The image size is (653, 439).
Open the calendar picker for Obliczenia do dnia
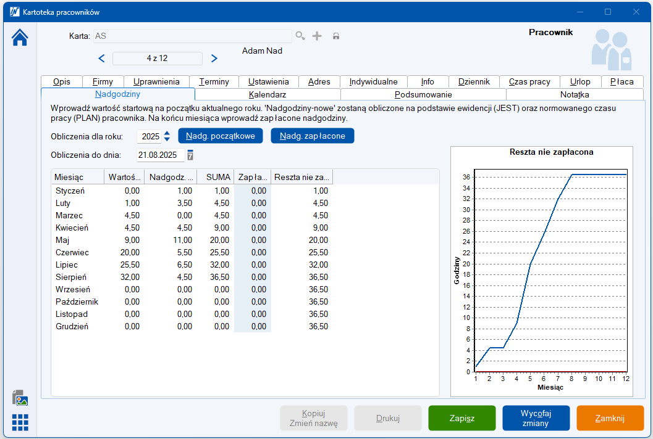pyautogui.click(x=190, y=155)
